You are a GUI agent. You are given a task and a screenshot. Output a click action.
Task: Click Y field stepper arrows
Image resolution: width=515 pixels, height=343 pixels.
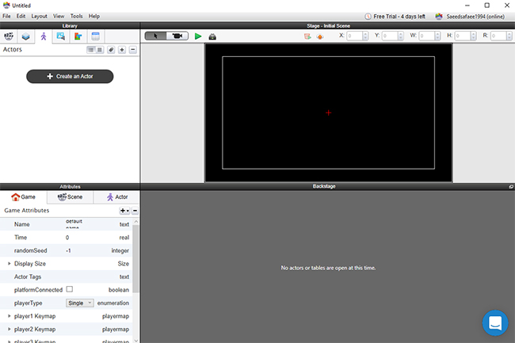(401, 36)
